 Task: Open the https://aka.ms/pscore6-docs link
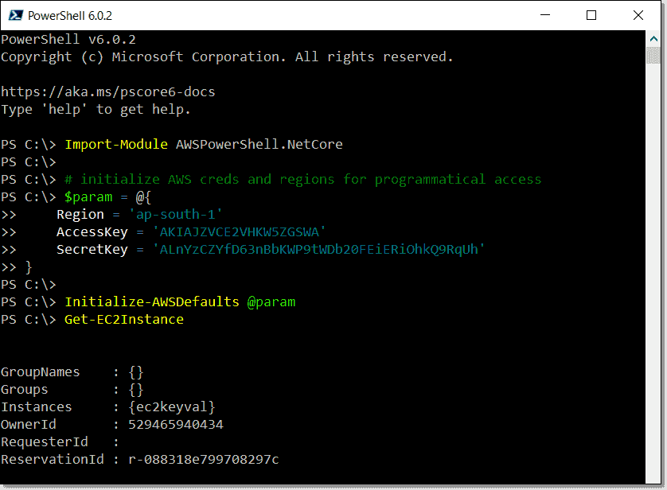[107, 91]
